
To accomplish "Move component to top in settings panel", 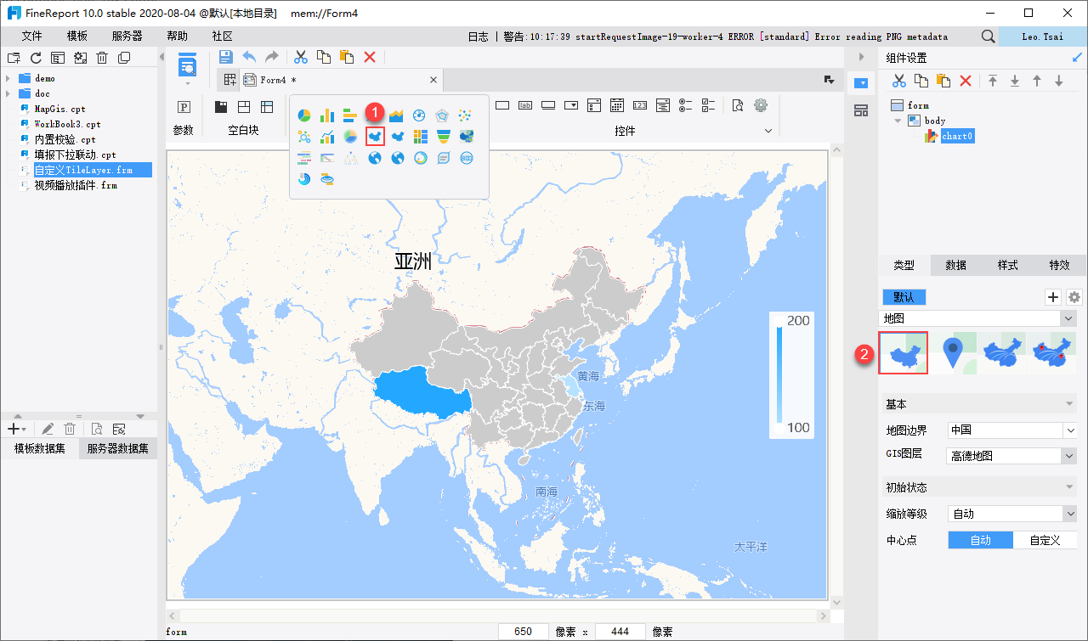I will coord(992,81).
